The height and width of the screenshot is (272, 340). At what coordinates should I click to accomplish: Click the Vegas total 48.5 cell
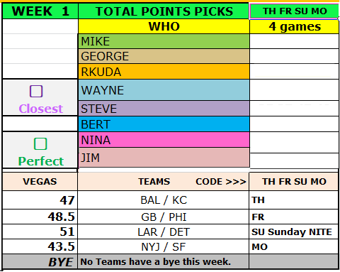pos(40,217)
